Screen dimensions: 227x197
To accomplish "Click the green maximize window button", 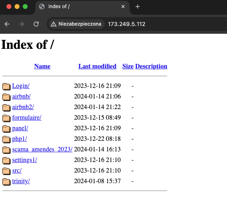I will pyautogui.click(x=25, y=7).
